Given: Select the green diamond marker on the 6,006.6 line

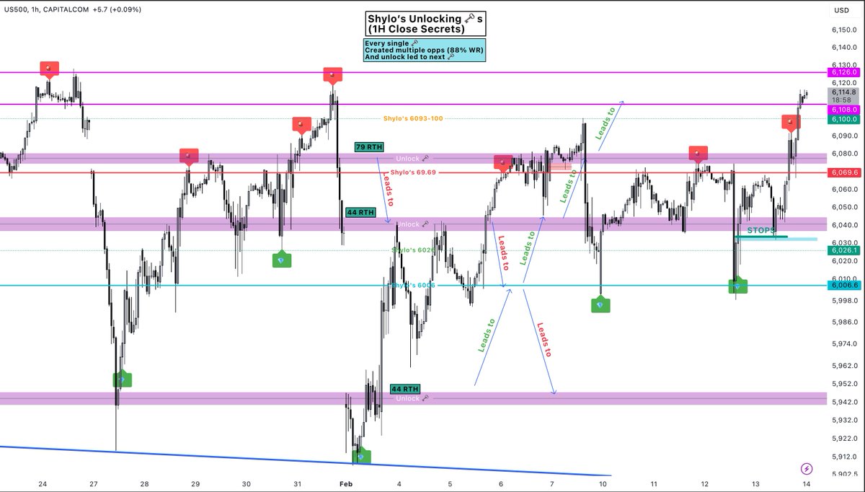Looking at the screenshot, I should (x=737, y=286).
